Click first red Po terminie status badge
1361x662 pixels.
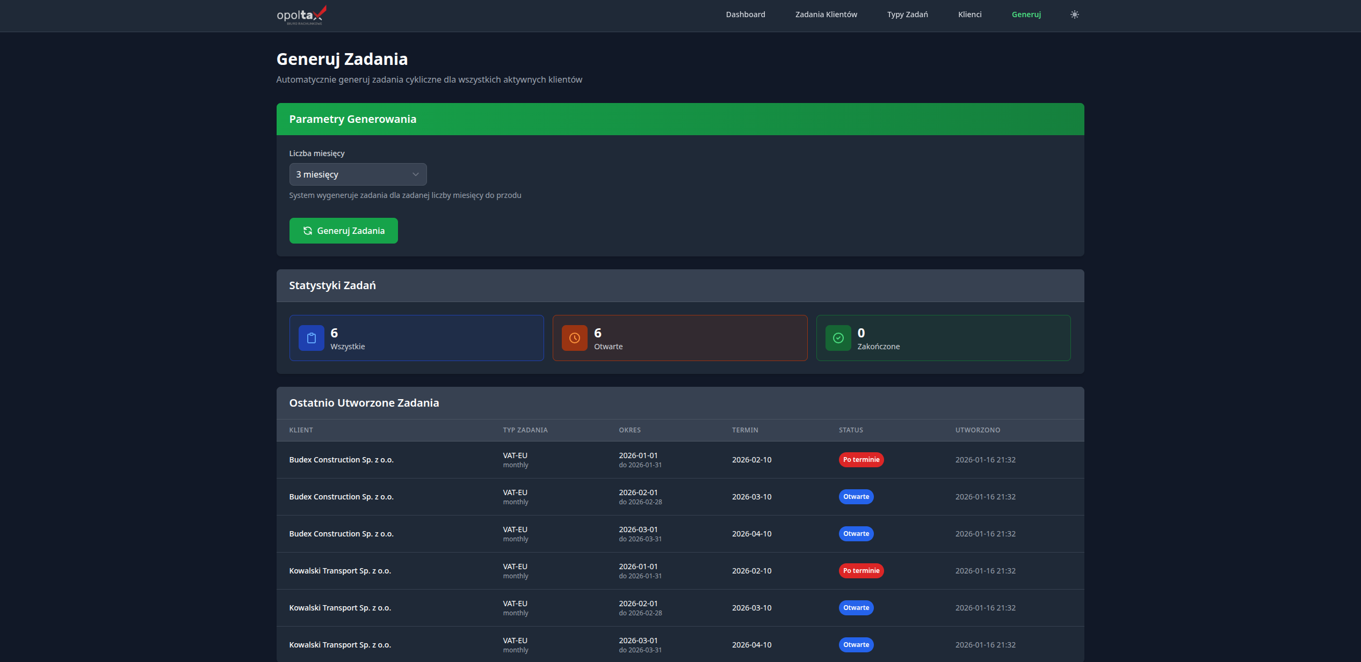tap(861, 460)
